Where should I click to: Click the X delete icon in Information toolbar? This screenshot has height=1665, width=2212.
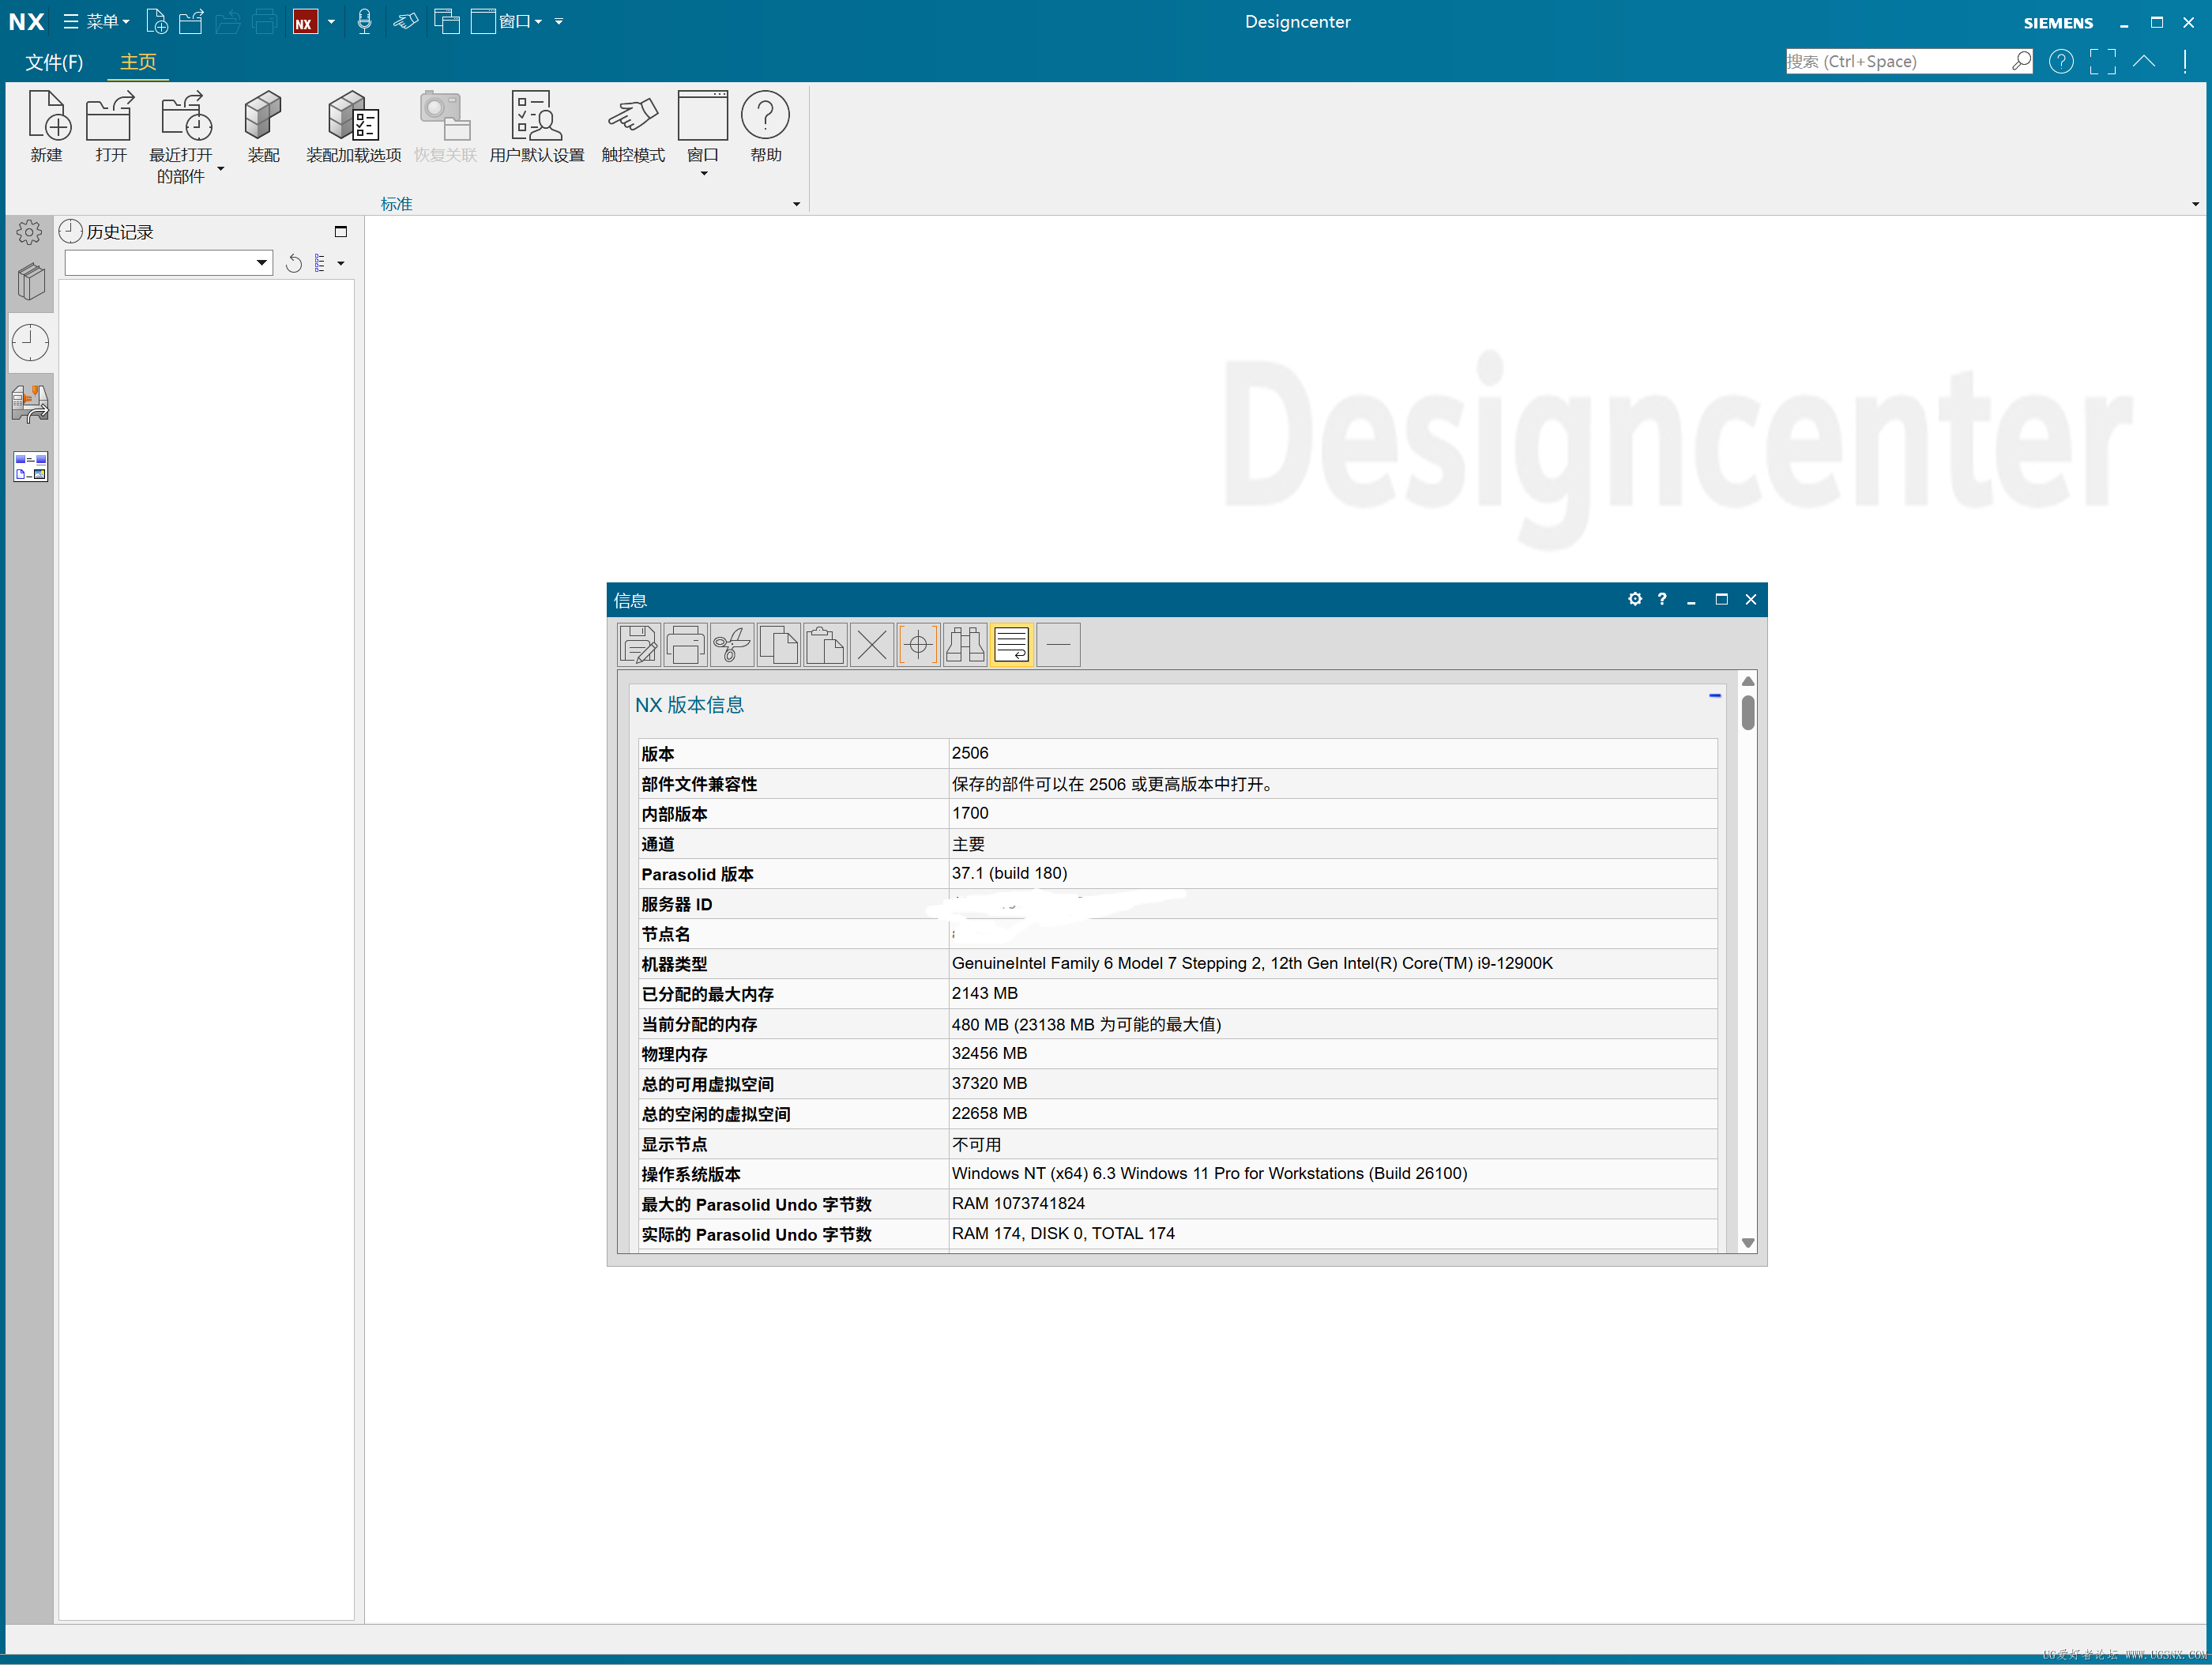[x=872, y=645]
